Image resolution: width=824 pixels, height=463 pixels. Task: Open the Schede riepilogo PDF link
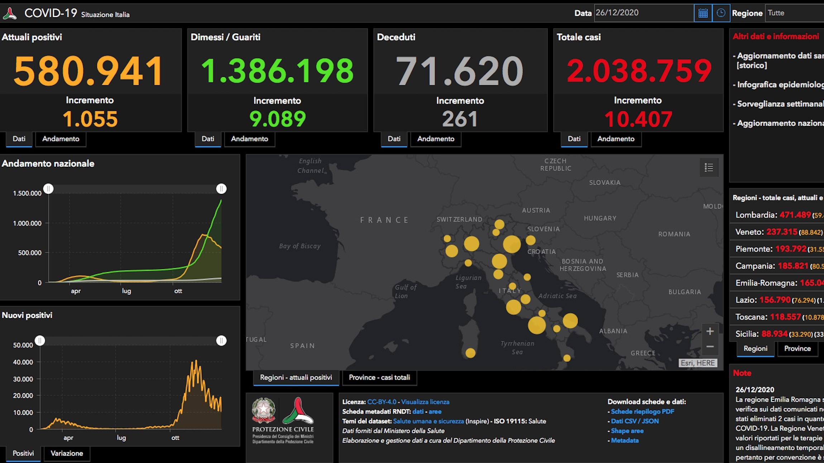(x=642, y=411)
